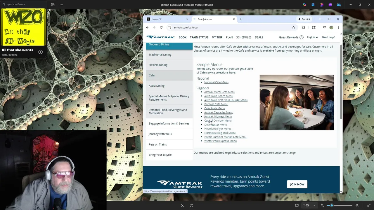Open Chrome media controls icon
This screenshot has height=210, width=374.
(324, 27)
